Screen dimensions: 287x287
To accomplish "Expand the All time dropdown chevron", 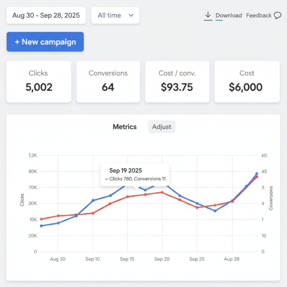I will (x=131, y=15).
